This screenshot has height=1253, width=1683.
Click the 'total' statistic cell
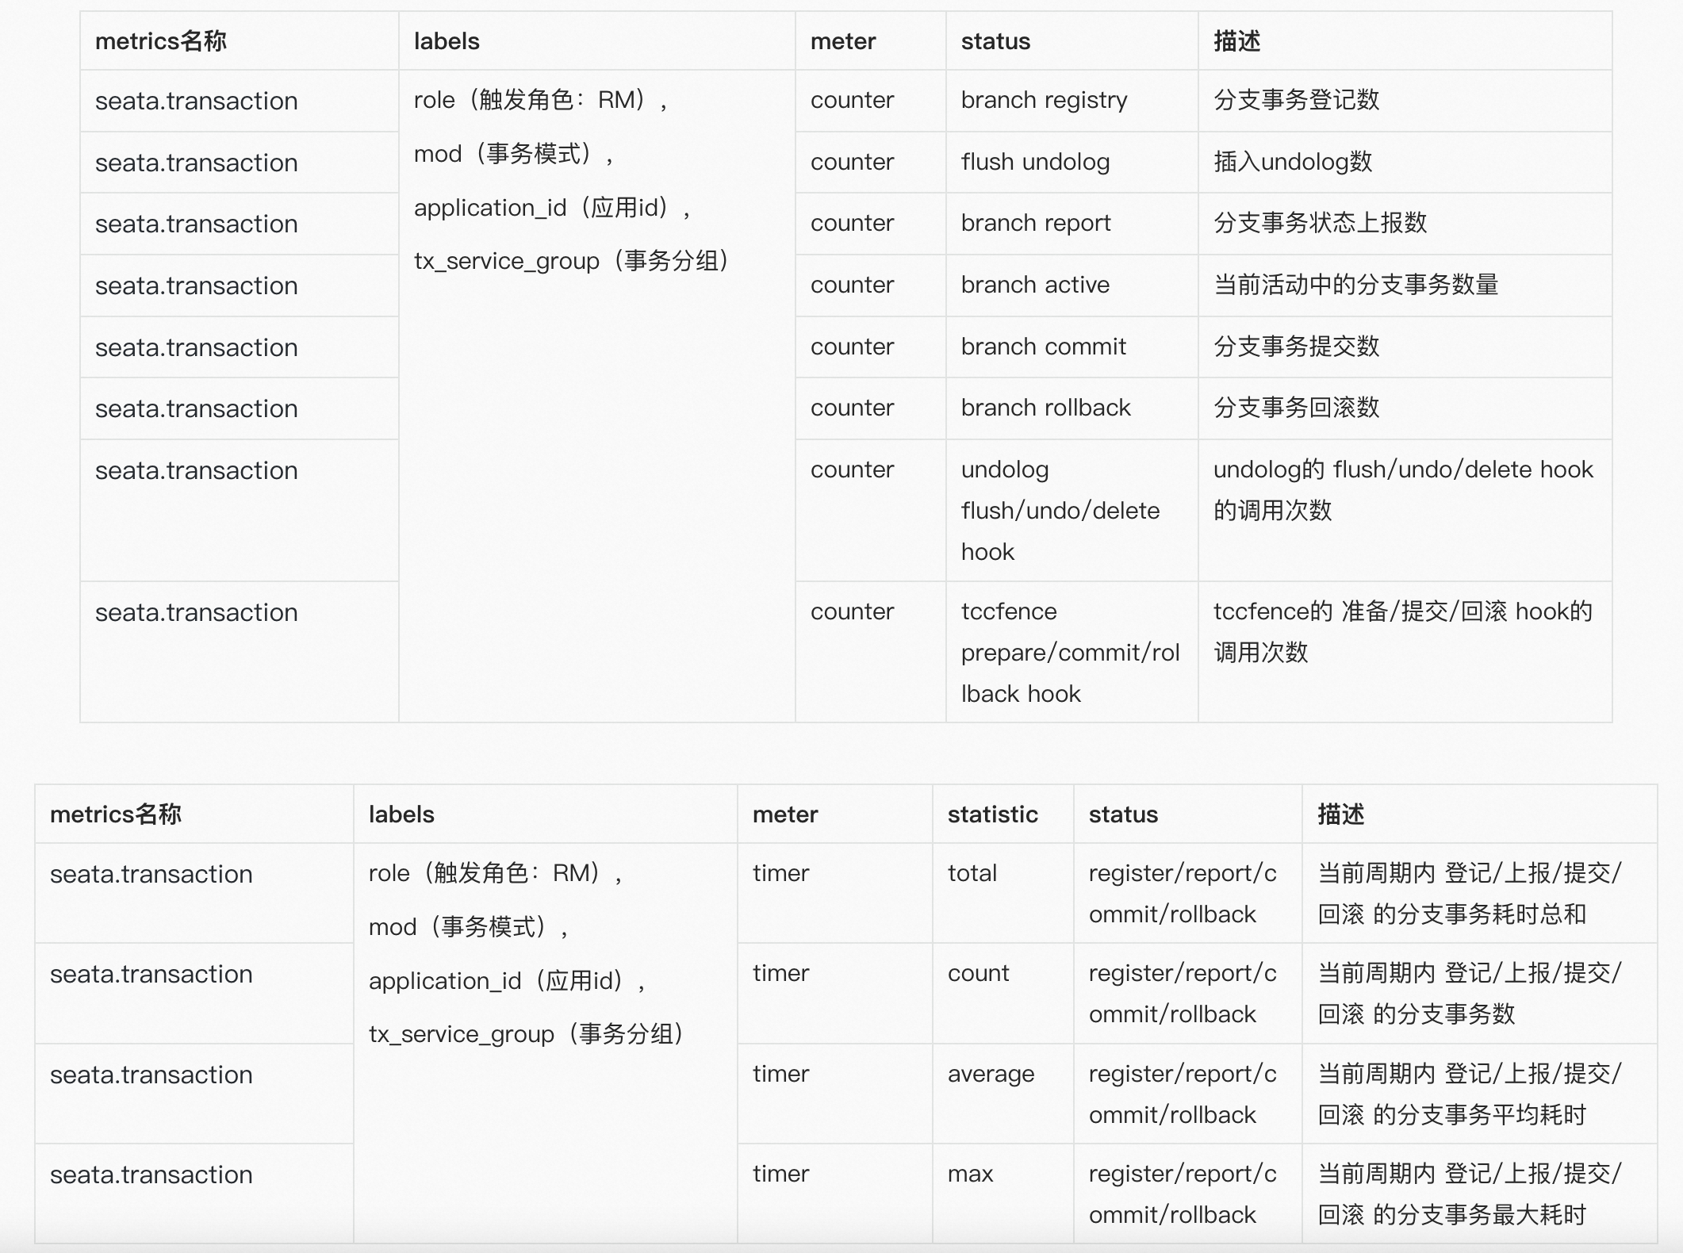click(x=972, y=873)
